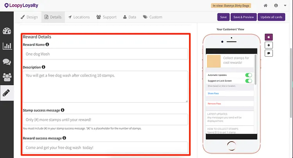The image size is (293, 158).
Task: Click info icon beside Stamp success message
Action: pos(63,110)
